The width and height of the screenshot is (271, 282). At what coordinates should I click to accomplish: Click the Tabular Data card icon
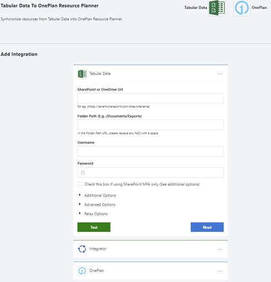click(82, 74)
